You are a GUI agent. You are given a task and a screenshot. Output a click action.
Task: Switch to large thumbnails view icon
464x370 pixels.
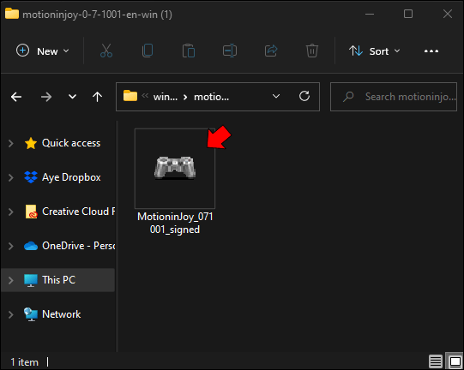pos(455,361)
